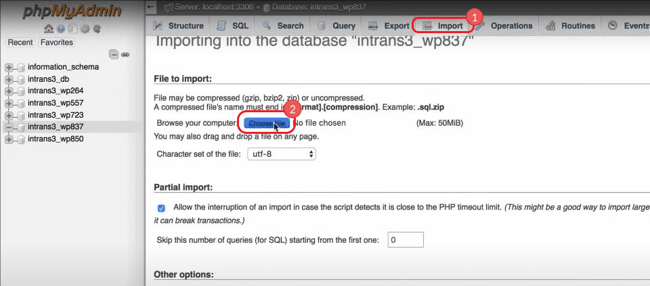The image size is (650, 286).
Task: Click the skip queries number input field
Action: [406, 240]
